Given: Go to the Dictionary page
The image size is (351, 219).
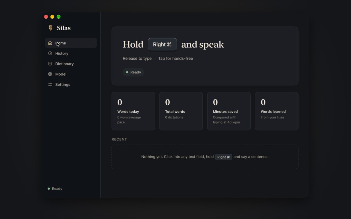Looking at the screenshot, I should (x=71, y=64).
